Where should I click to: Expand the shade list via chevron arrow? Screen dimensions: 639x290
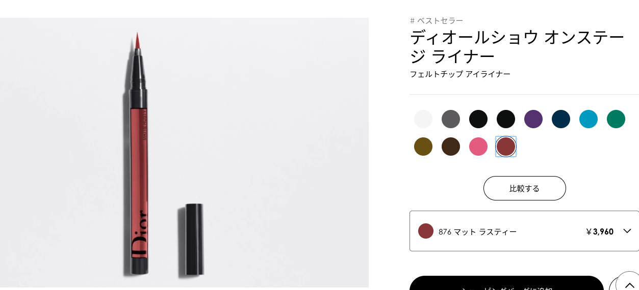[x=627, y=231]
